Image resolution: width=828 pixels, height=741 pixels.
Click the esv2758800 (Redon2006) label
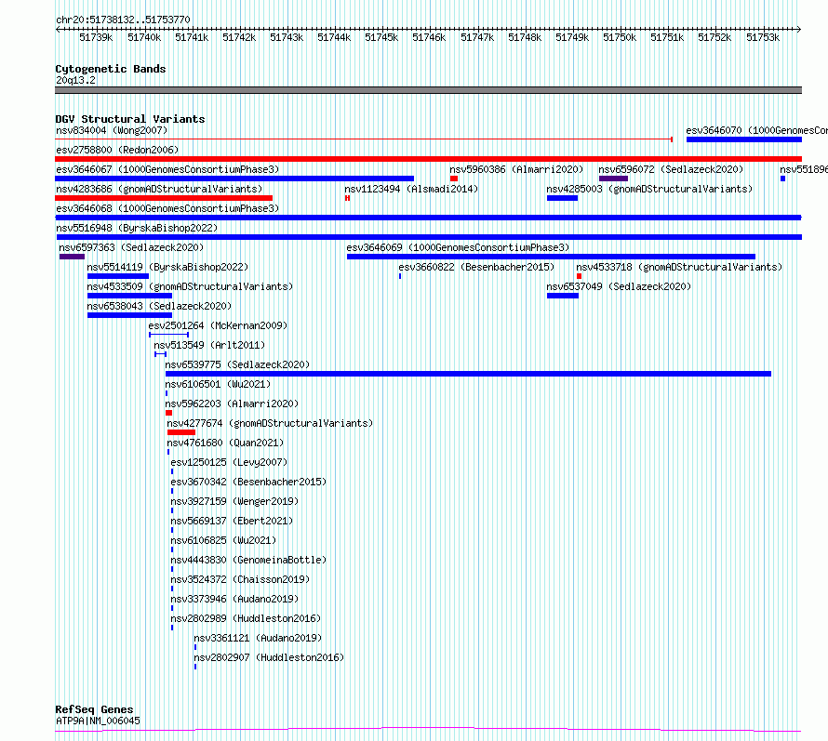pyautogui.click(x=117, y=150)
